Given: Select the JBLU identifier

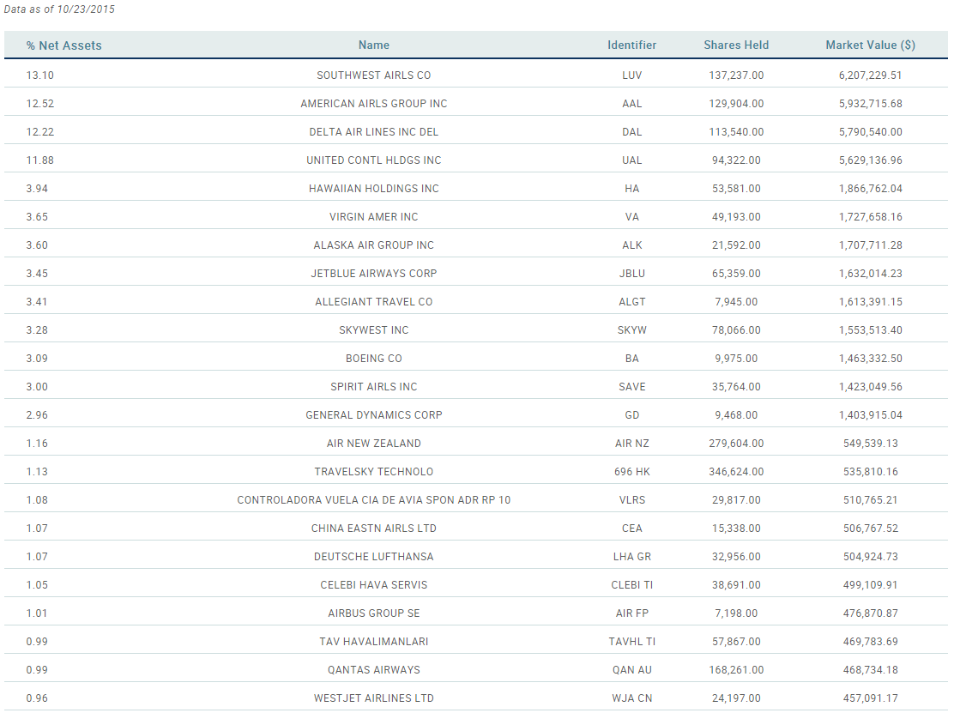Looking at the screenshot, I should 631,273.
